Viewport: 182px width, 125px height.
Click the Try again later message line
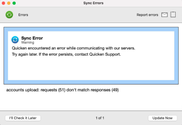[x=66, y=54]
